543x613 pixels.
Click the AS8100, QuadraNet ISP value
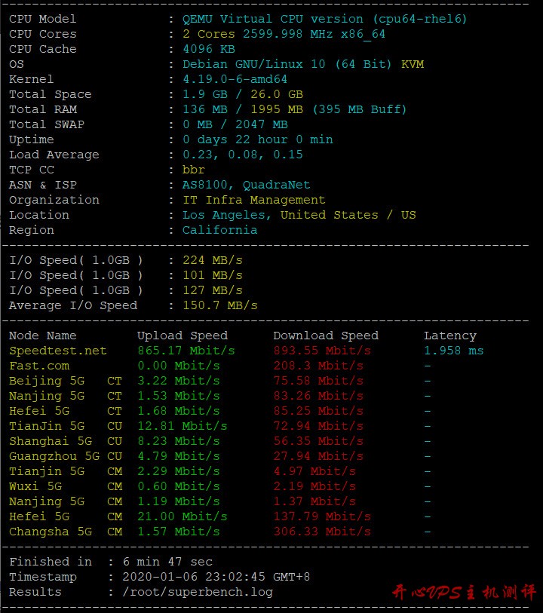[246, 185]
